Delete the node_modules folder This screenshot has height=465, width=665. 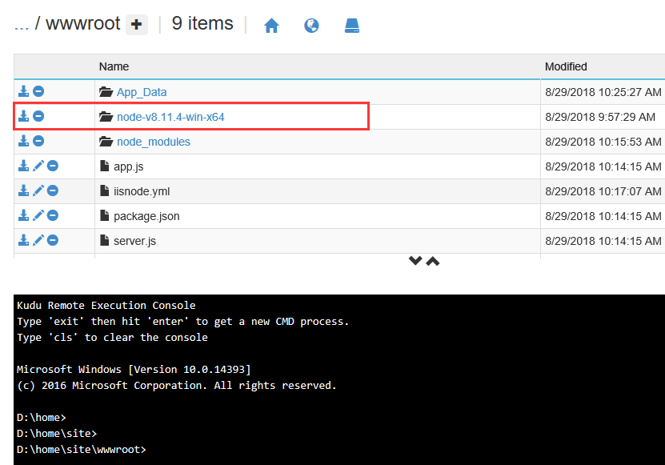click(x=38, y=142)
